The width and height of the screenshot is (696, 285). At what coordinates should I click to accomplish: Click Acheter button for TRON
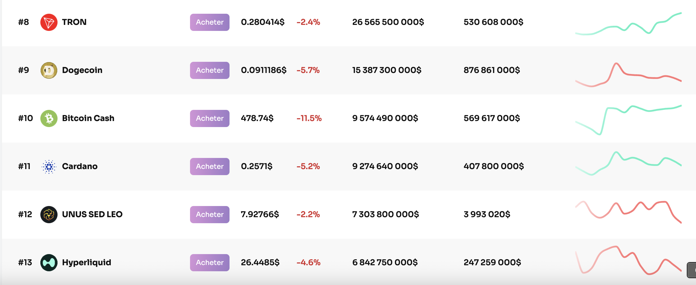coord(209,22)
